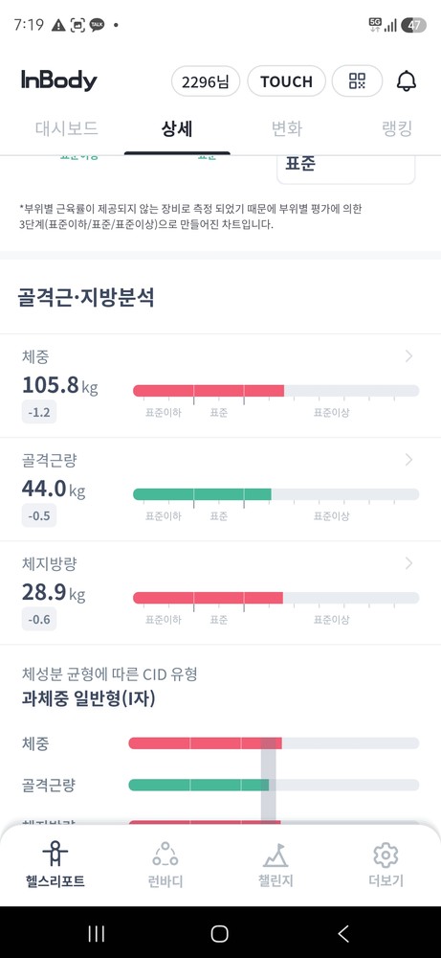Image resolution: width=441 pixels, height=958 pixels.
Task: Open the 런바디 icon in bottom navigation
Action: (x=165, y=854)
